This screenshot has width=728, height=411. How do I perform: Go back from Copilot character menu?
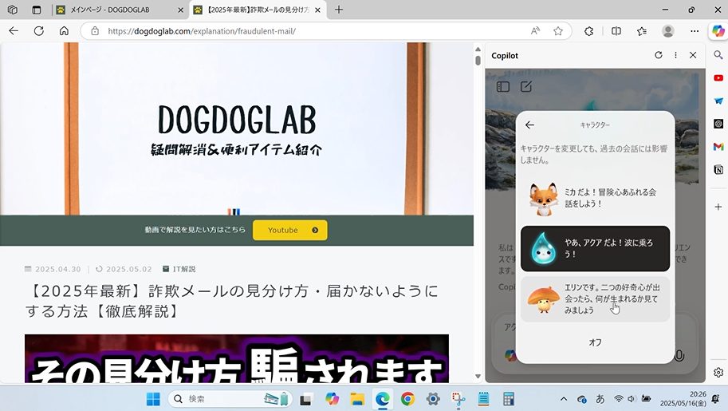pyautogui.click(x=529, y=125)
